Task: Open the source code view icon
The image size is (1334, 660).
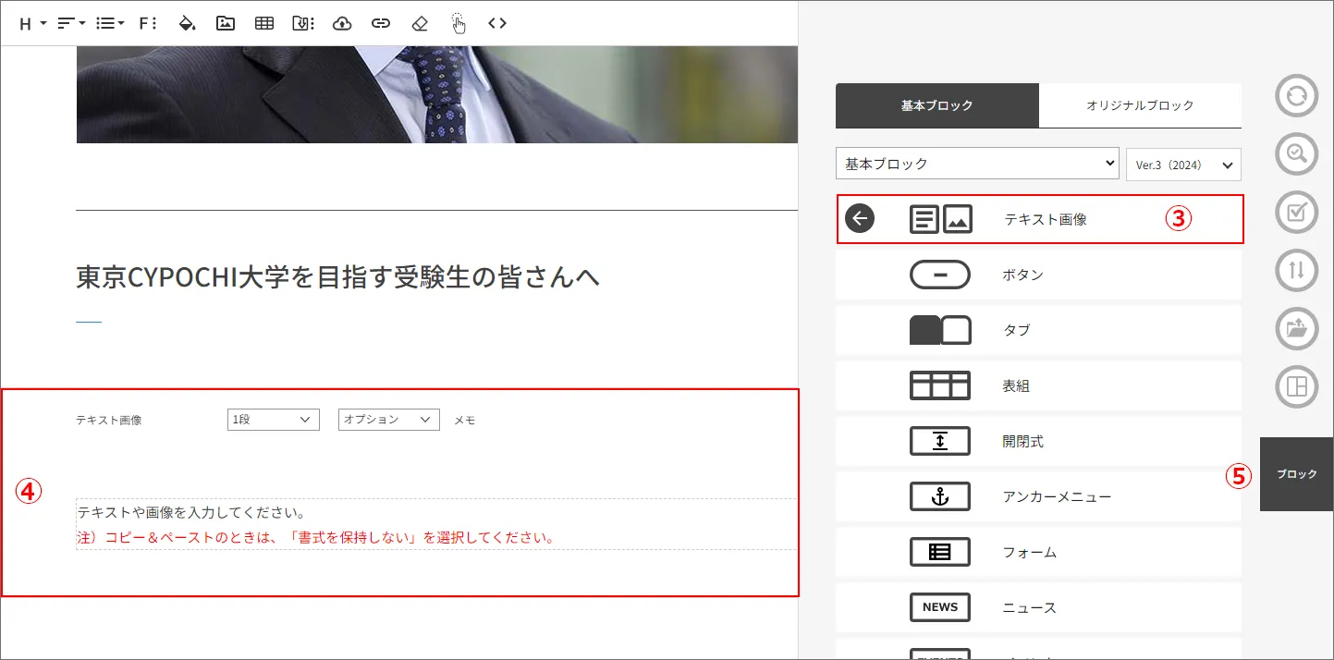Action: click(x=497, y=24)
